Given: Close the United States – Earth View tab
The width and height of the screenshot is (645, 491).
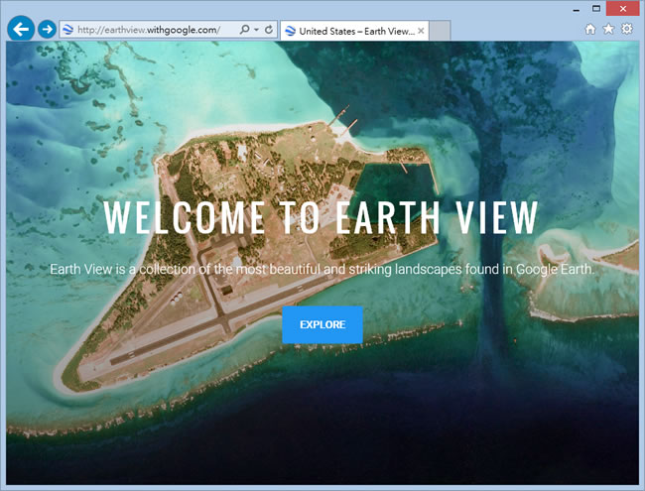Looking at the screenshot, I should pos(421,31).
